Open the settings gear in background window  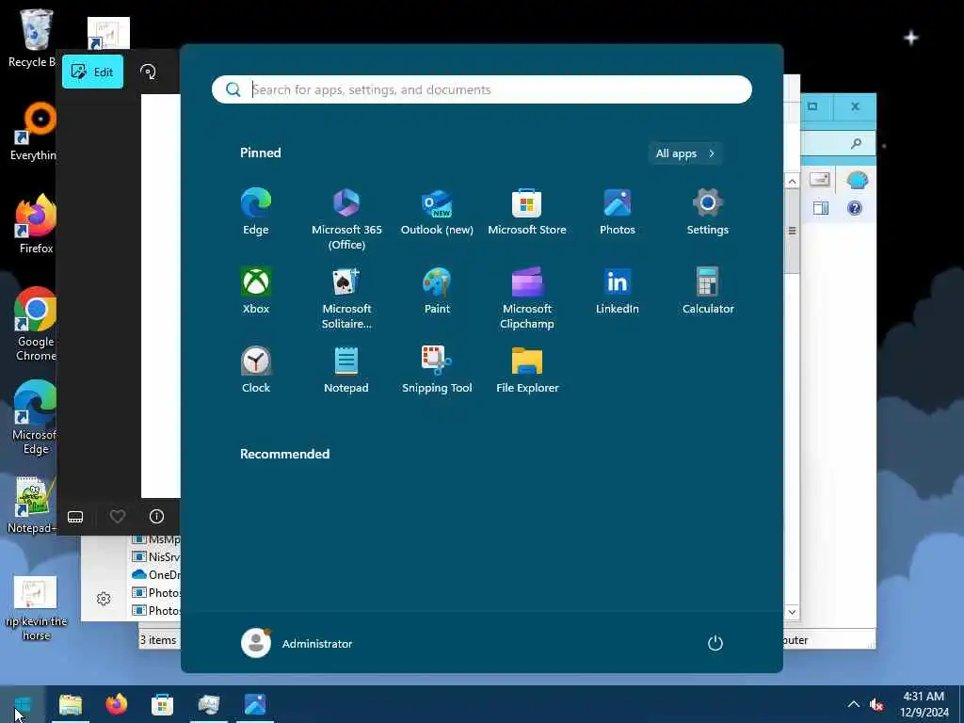point(104,599)
